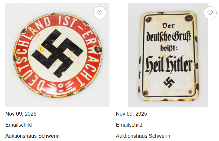
Task: Open the rectangular white enamel sign thumbnail
Action: pyautogui.click(x=168, y=55)
